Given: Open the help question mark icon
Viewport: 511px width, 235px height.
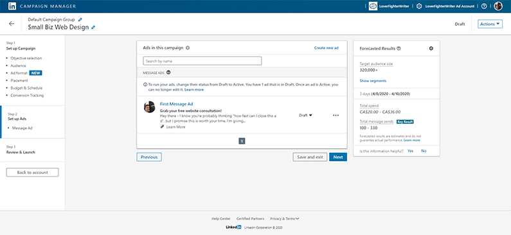Looking at the screenshot, I should [484, 6].
